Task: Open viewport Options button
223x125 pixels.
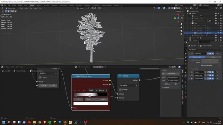Action: [x=179, y=11]
